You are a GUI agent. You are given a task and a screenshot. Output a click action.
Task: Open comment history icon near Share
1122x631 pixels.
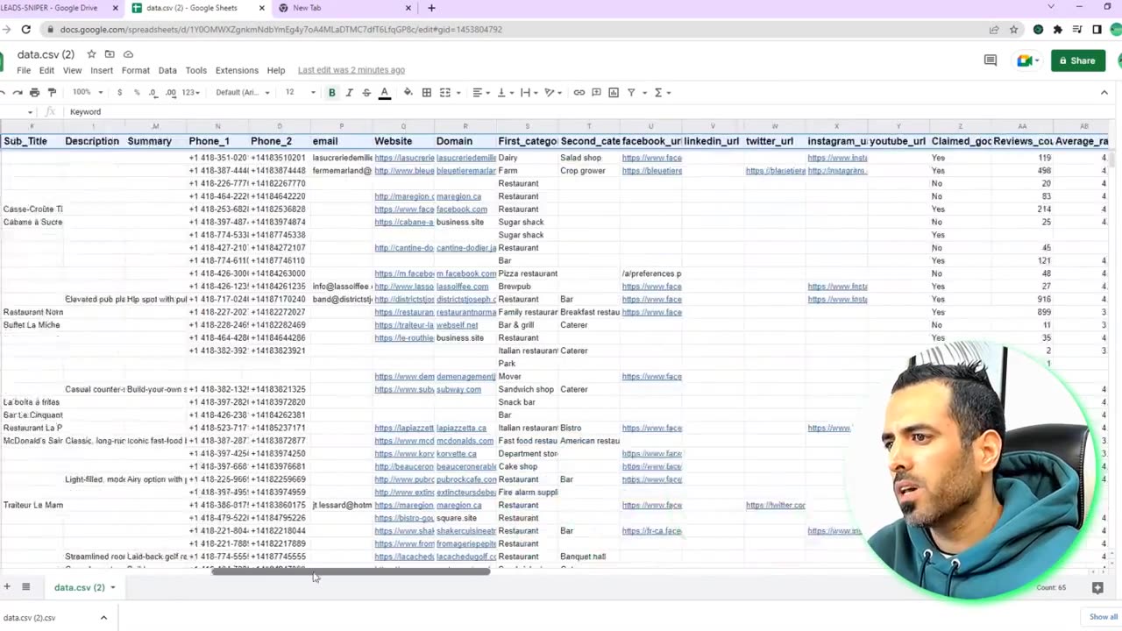coord(991,60)
